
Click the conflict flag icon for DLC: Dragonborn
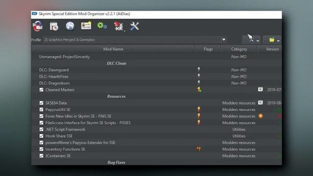pos(199,83)
